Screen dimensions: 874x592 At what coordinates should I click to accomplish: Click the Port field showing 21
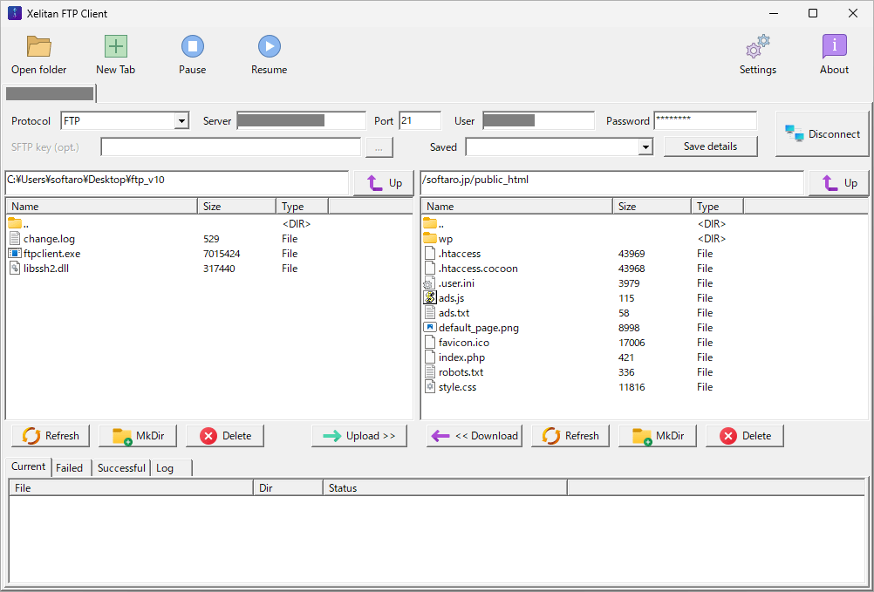tap(420, 121)
